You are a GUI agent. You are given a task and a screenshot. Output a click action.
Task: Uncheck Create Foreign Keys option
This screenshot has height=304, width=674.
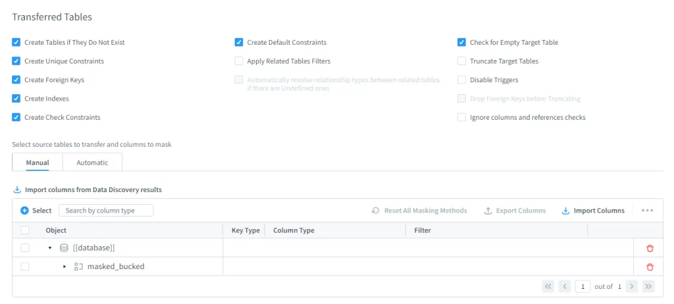point(16,80)
